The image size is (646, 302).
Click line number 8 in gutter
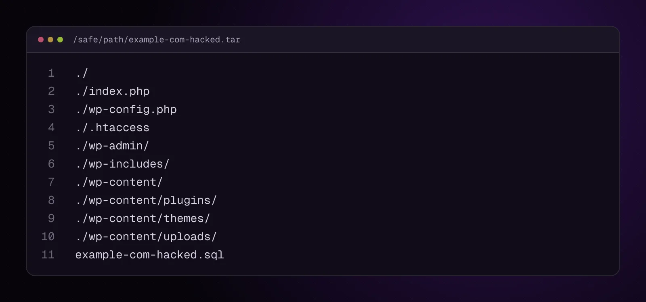pyautogui.click(x=51, y=200)
